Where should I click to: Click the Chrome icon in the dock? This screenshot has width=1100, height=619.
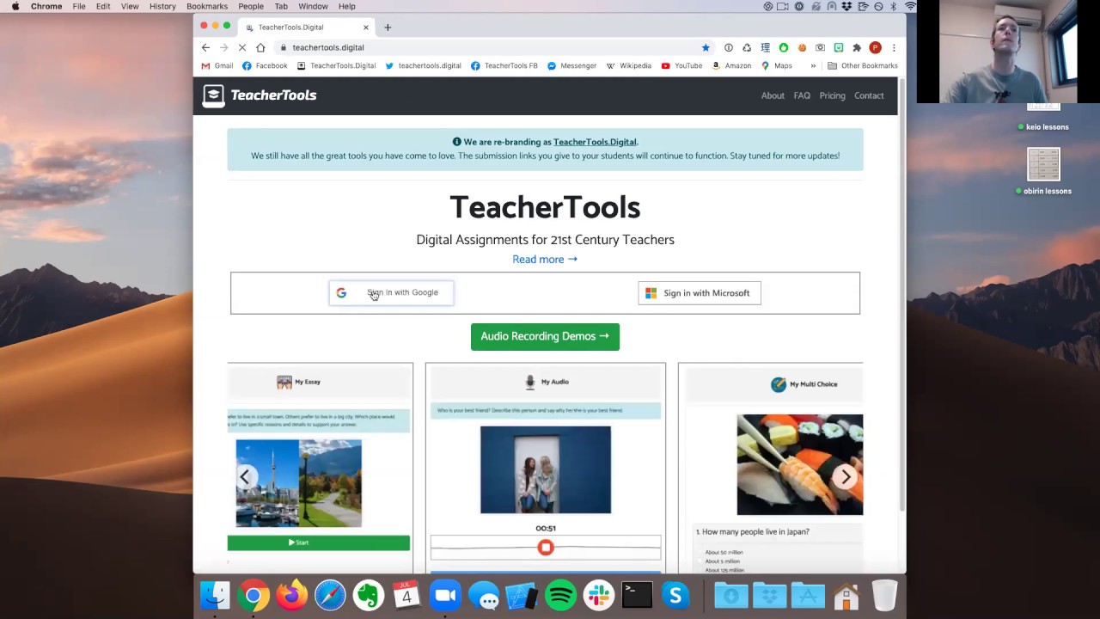[254, 595]
